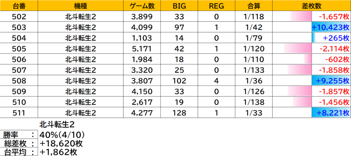
Task: Click the 機種 column header
Action: (80, 6)
